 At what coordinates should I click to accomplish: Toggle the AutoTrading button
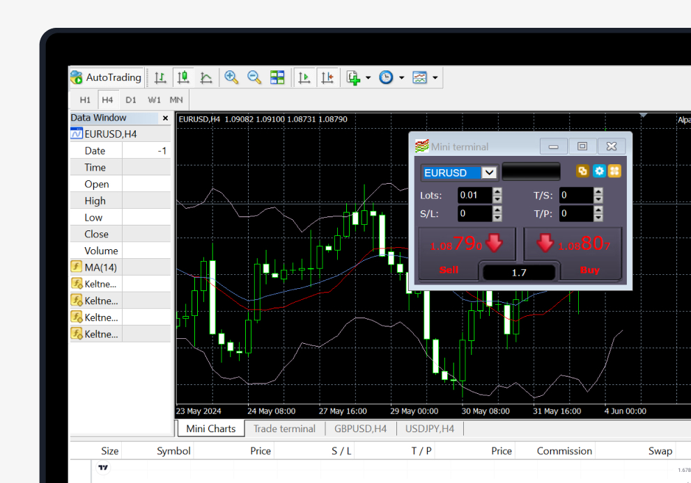pyautogui.click(x=106, y=77)
